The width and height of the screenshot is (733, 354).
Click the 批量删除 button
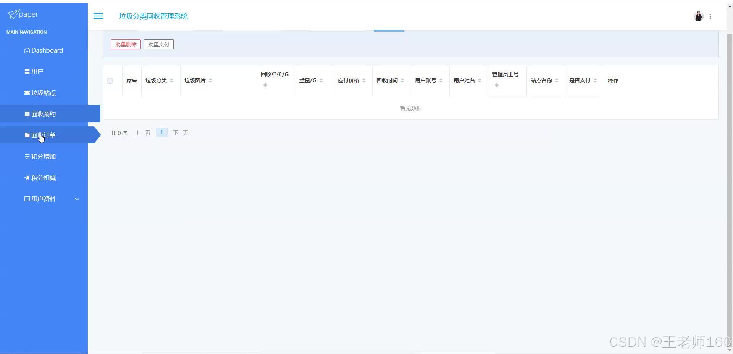coord(126,44)
